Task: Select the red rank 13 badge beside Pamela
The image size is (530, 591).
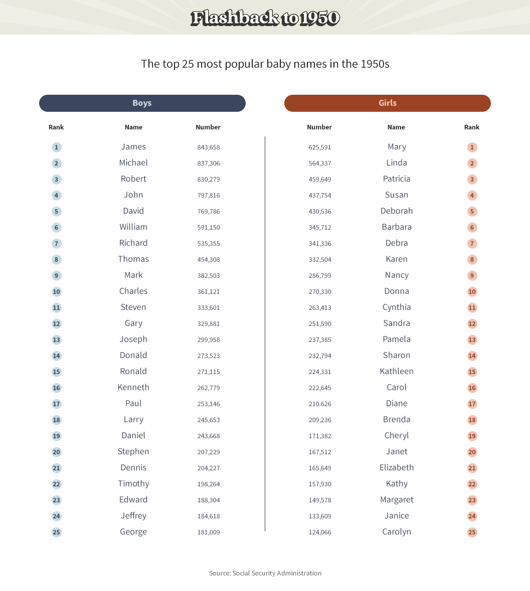Action: 472,339
